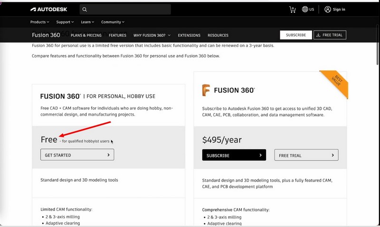The image size is (380, 227).
Task: Expand the Support dropdown menu
Action: [65, 22]
